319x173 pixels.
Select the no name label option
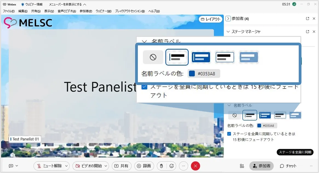tap(234, 115)
